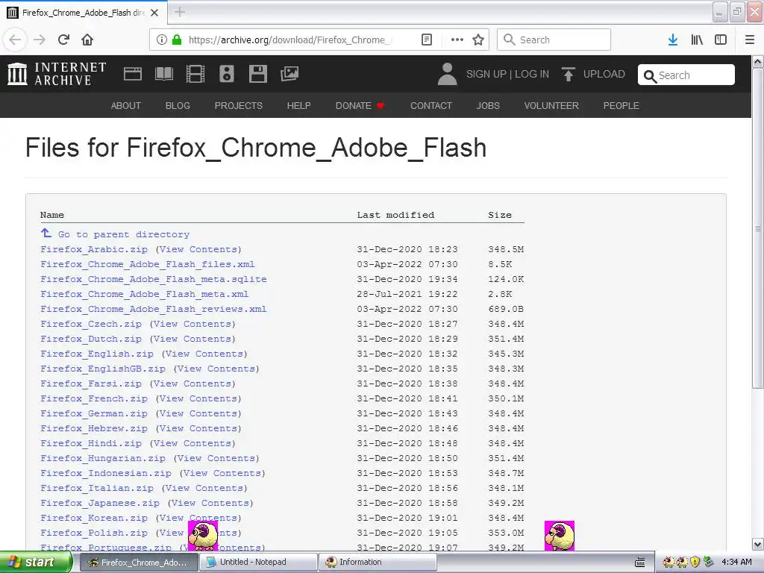Download Firefox_Arabic.zip

coord(93,249)
